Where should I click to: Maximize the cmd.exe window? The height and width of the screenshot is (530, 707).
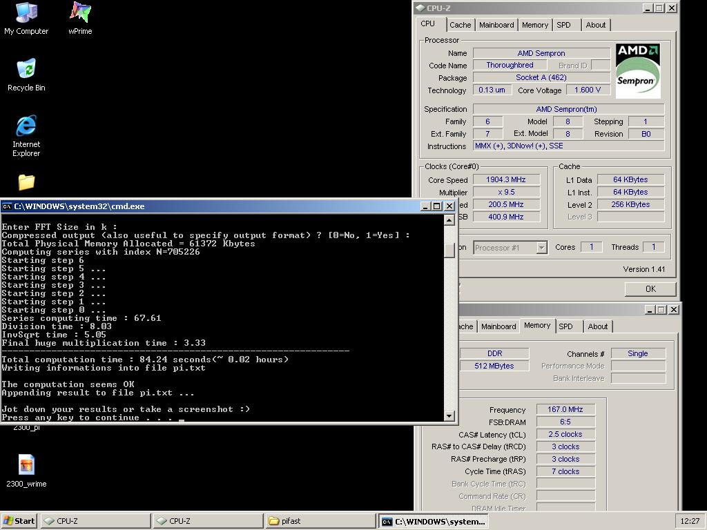click(436, 206)
